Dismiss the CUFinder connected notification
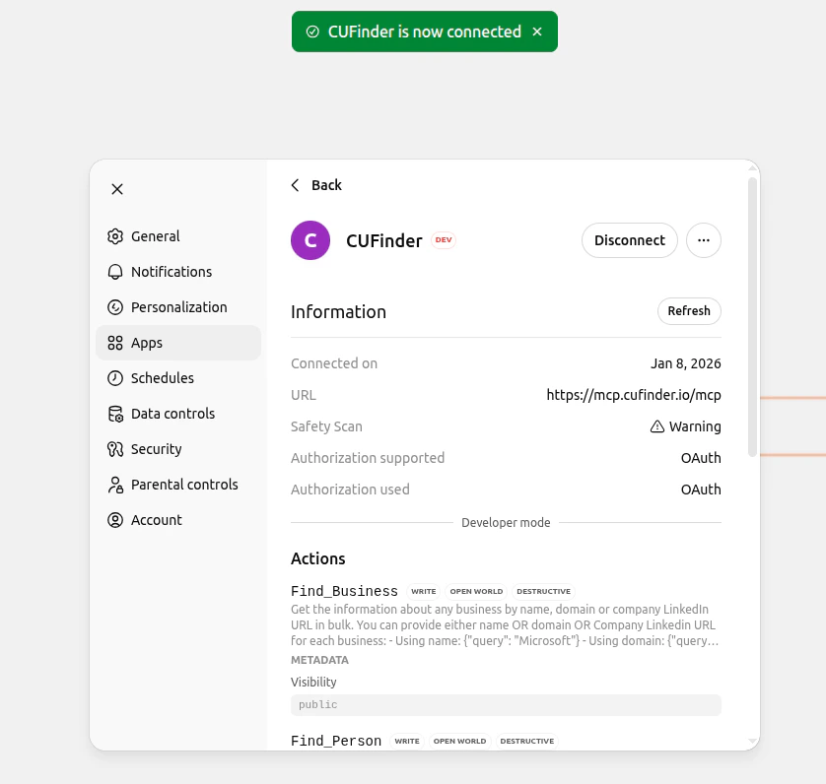Image resolution: width=826 pixels, height=784 pixels. [x=537, y=32]
